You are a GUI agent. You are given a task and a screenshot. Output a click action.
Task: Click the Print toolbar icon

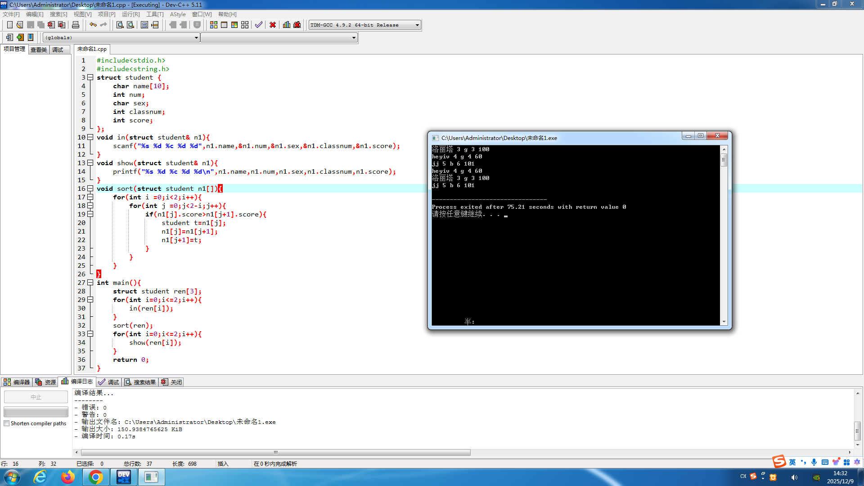pos(76,25)
